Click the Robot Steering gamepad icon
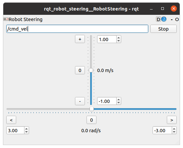The width and height of the screenshot is (183, 148). 6,19
